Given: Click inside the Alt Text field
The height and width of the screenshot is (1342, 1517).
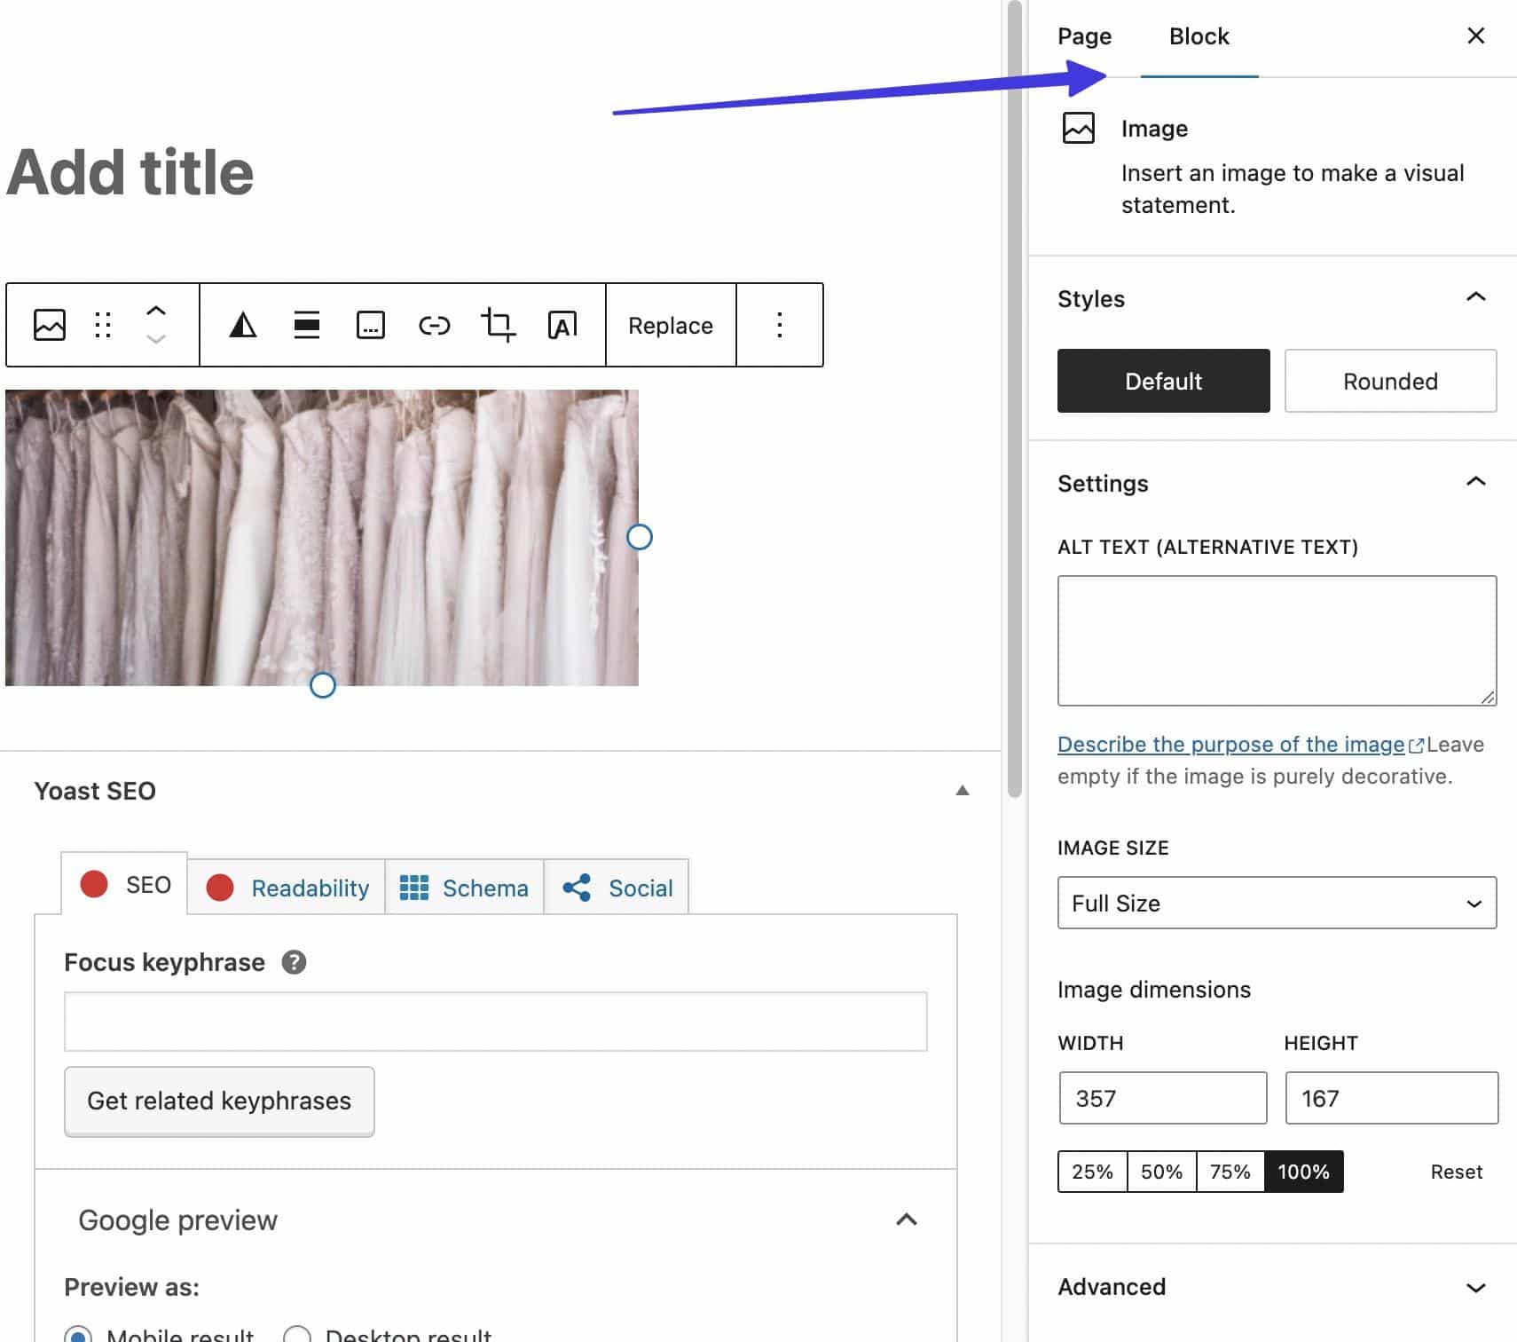Looking at the screenshot, I should pyautogui.click(x=1276, y=639).
